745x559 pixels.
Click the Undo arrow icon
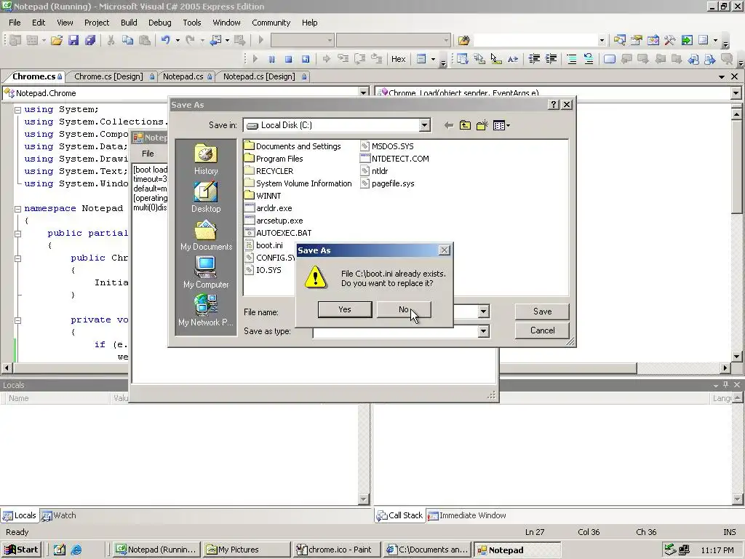click(x=165, y=41)
